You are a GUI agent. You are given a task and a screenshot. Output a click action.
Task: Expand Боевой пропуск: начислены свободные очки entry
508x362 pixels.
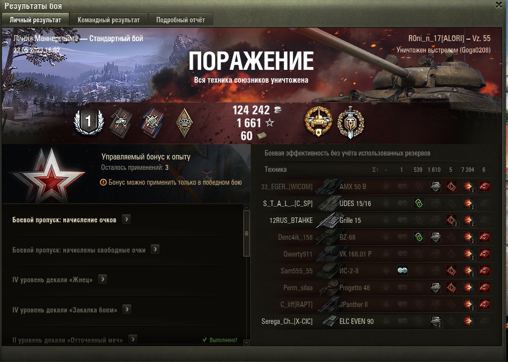(155, 249)
